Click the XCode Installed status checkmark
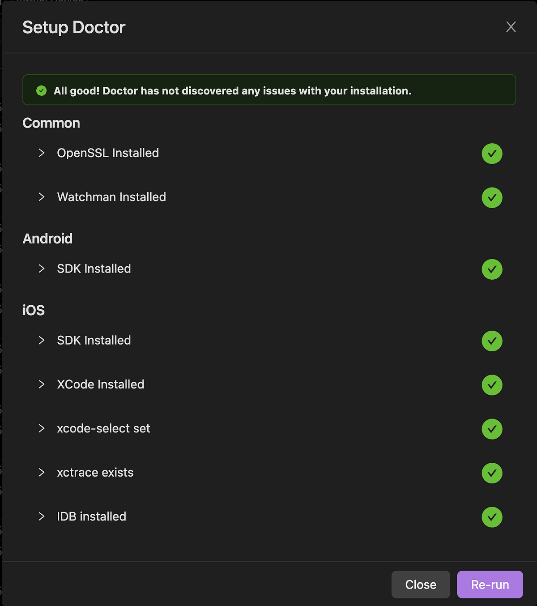This screenshot has height=606, width=537. [492, 385]
